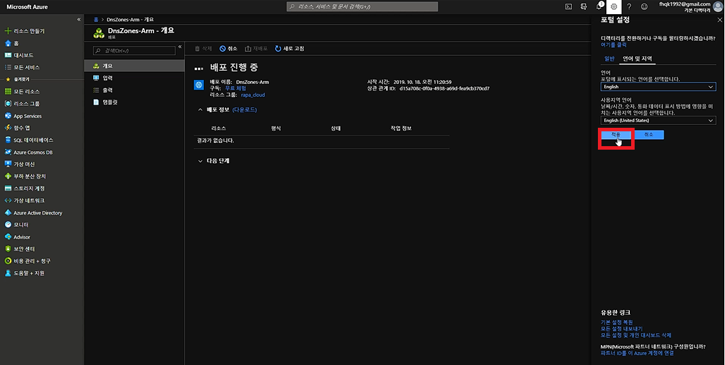Click 기본 설정 복원 link
The height and width of the screenshot is (365, 725).
coord(616,322)
